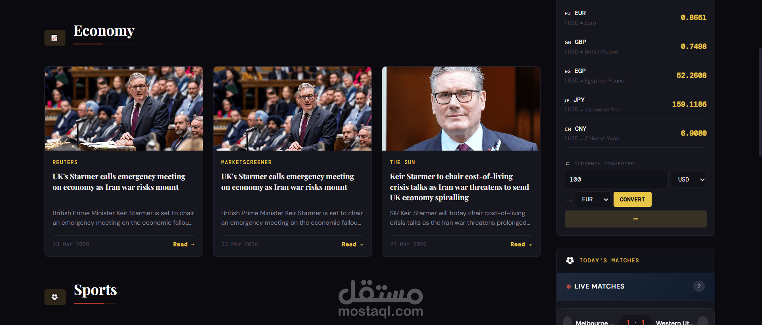This screenshot has height=325, width=762.
Task: Click the live matches count badge
Action: coord(699,286)
